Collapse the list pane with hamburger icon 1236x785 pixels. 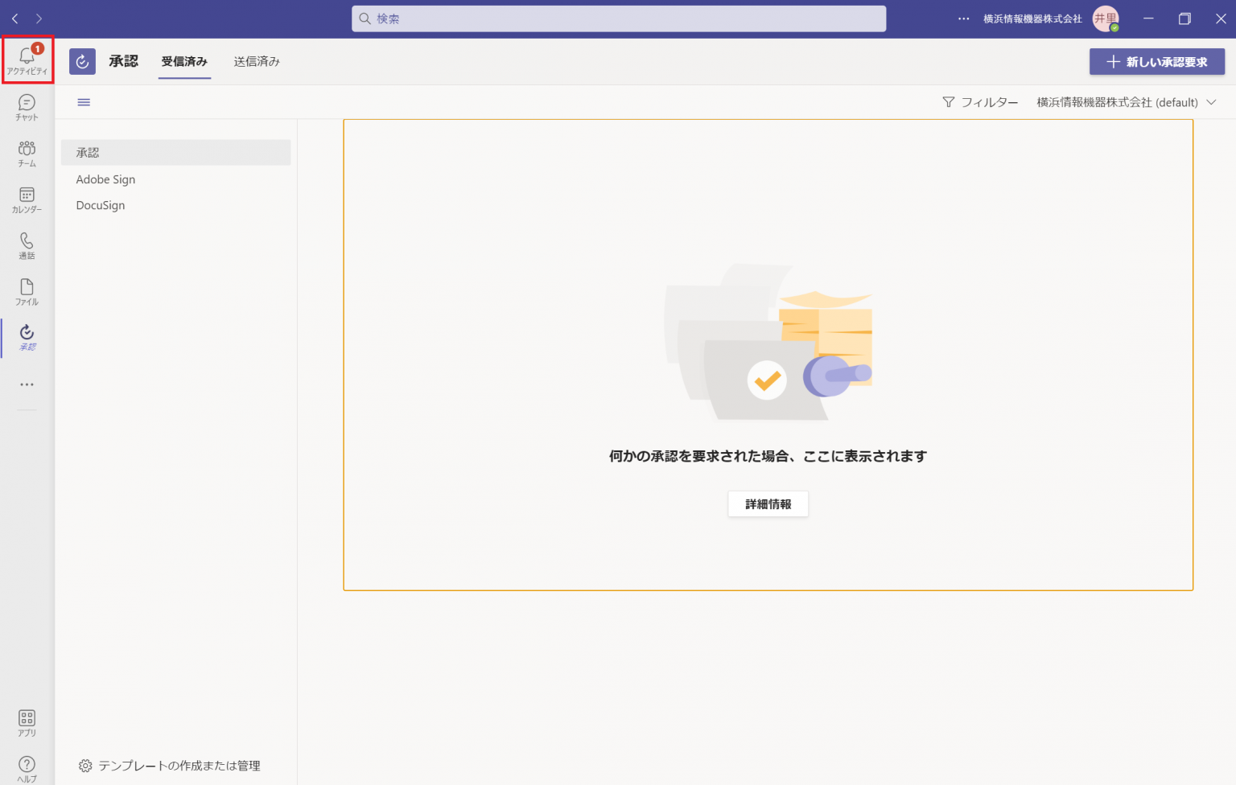[84, 102]
